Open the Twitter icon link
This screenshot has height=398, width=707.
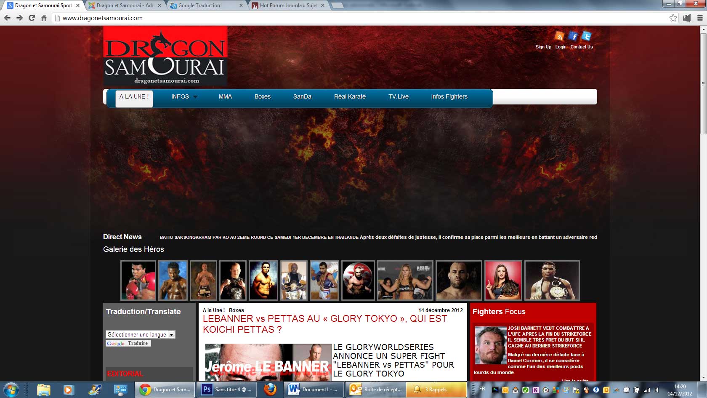point(586,36)
